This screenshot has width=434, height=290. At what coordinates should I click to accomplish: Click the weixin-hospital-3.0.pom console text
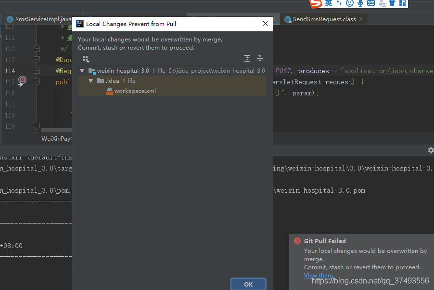click(320, 190)
